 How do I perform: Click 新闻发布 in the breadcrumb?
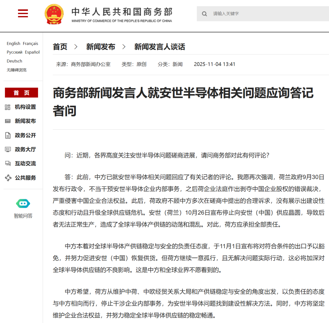point(101,47)
